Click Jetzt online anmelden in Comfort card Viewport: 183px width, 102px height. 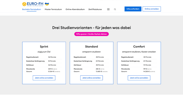139,78
